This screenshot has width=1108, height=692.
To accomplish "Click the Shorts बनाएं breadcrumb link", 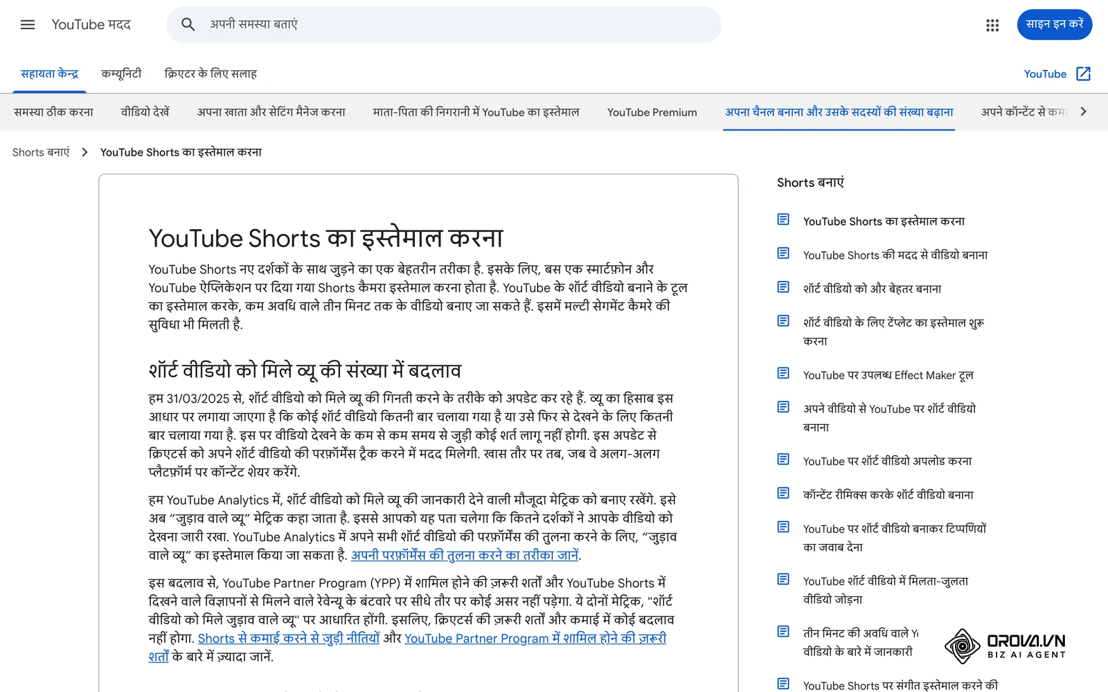I will click(x=41, y=152).
